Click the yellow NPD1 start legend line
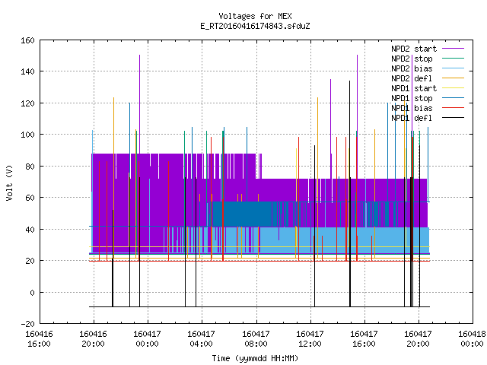 click(453, 88)
